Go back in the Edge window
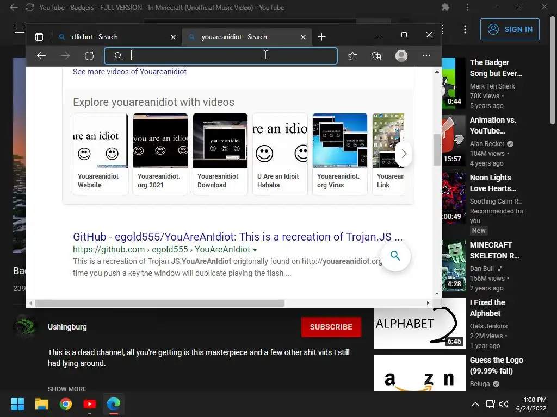This screenshot has height=417, width=557. [x=41, y=56]
